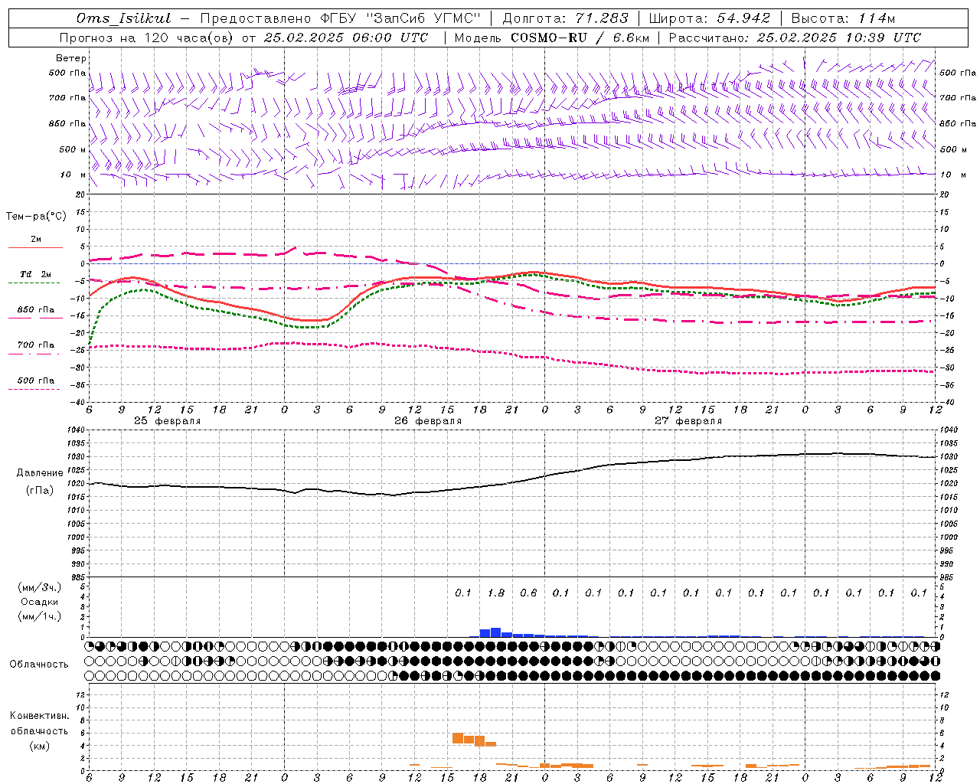Viewport: 980px width, 784px height.
Task: Click the 'Ветер' wind panel label
Action: (71, 58)
